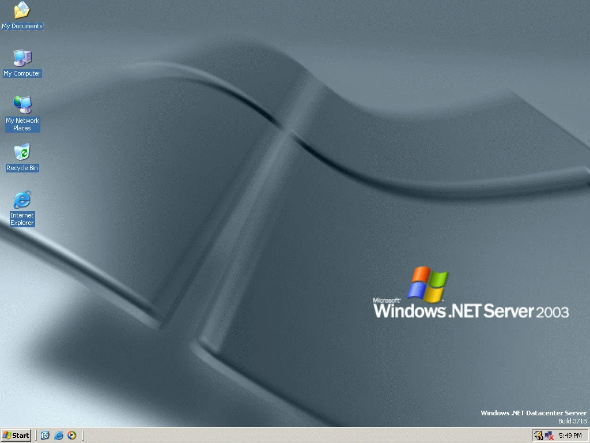Viewport: 590px width, 443px height.
Task: Click an empty area of the taskbar
Action: (288, 436)
